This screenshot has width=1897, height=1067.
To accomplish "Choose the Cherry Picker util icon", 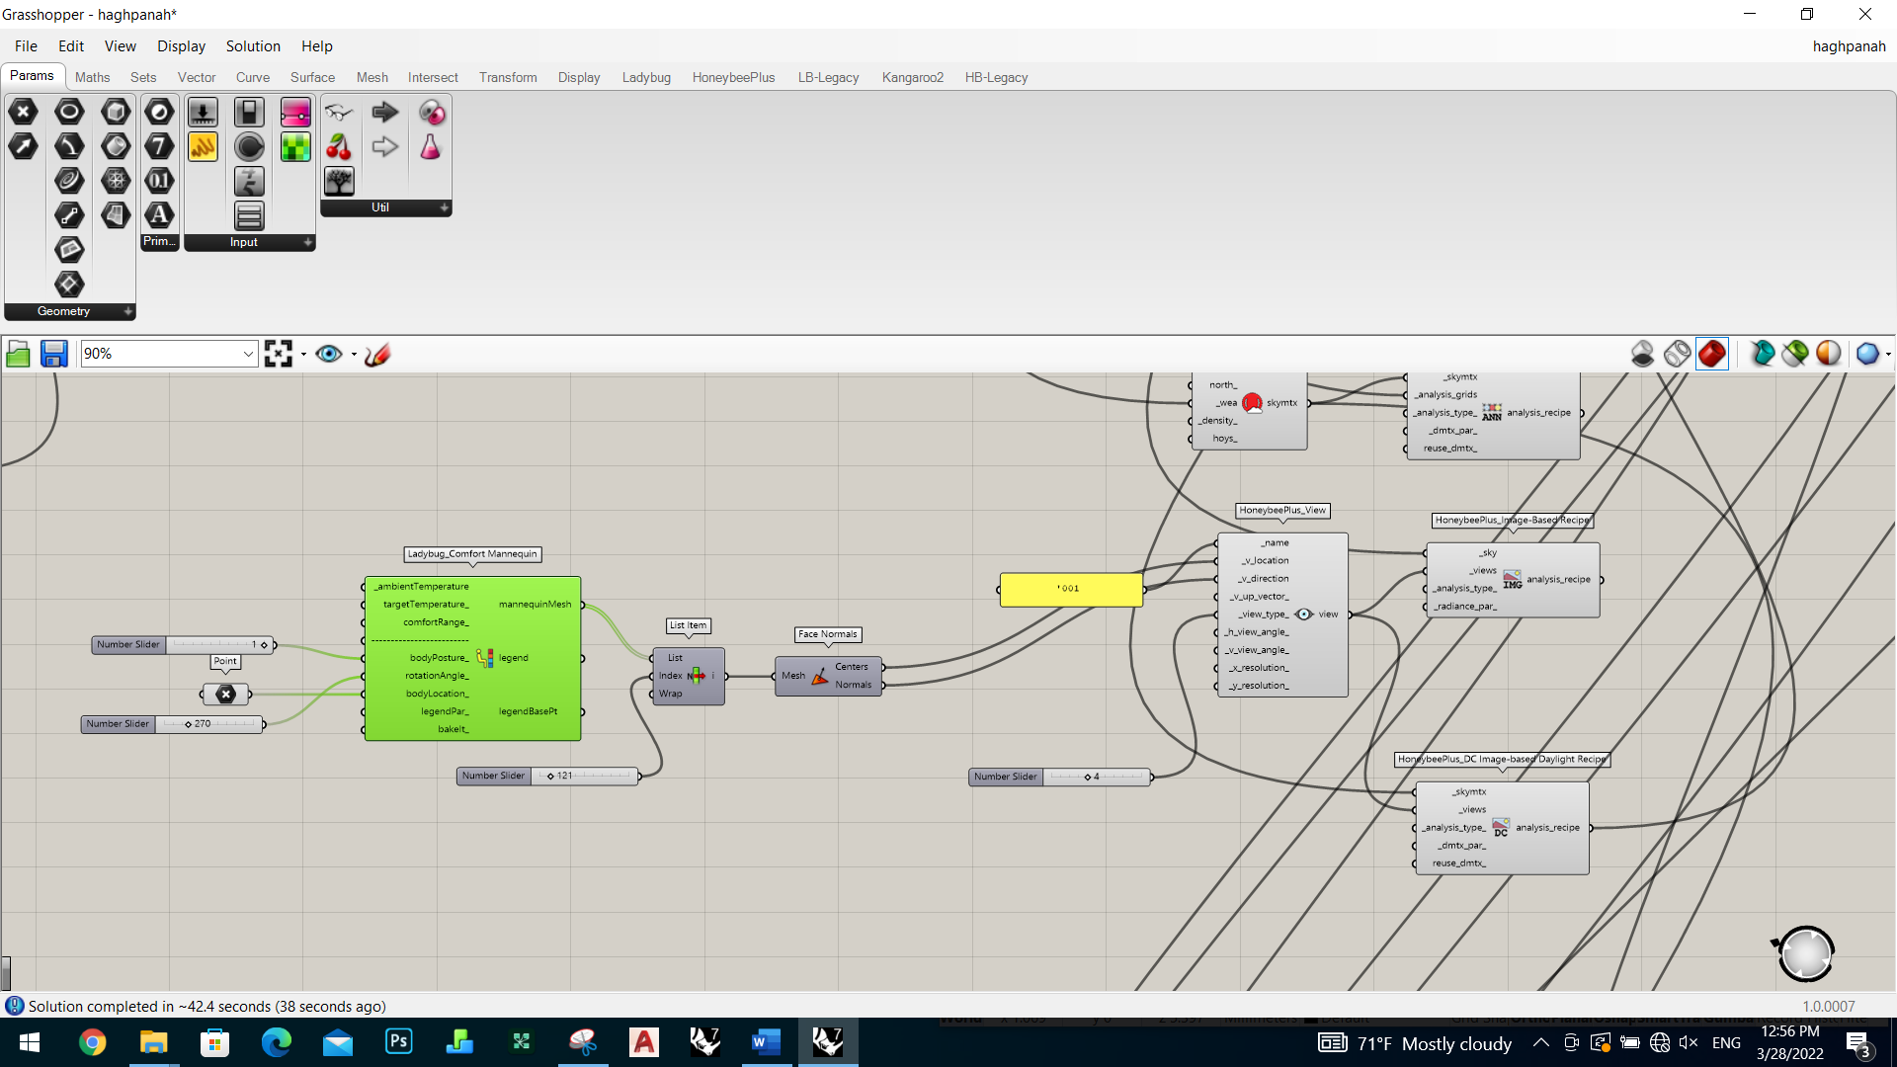I will click(339, 147).
